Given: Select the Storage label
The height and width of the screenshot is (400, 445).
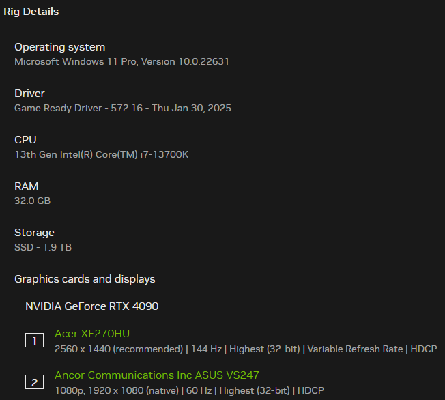Looking at the screenshot, I should [34, 233].
